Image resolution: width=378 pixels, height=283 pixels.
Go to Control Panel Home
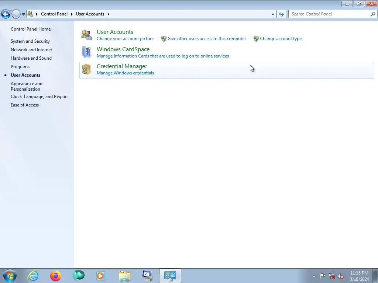point(31,29)
